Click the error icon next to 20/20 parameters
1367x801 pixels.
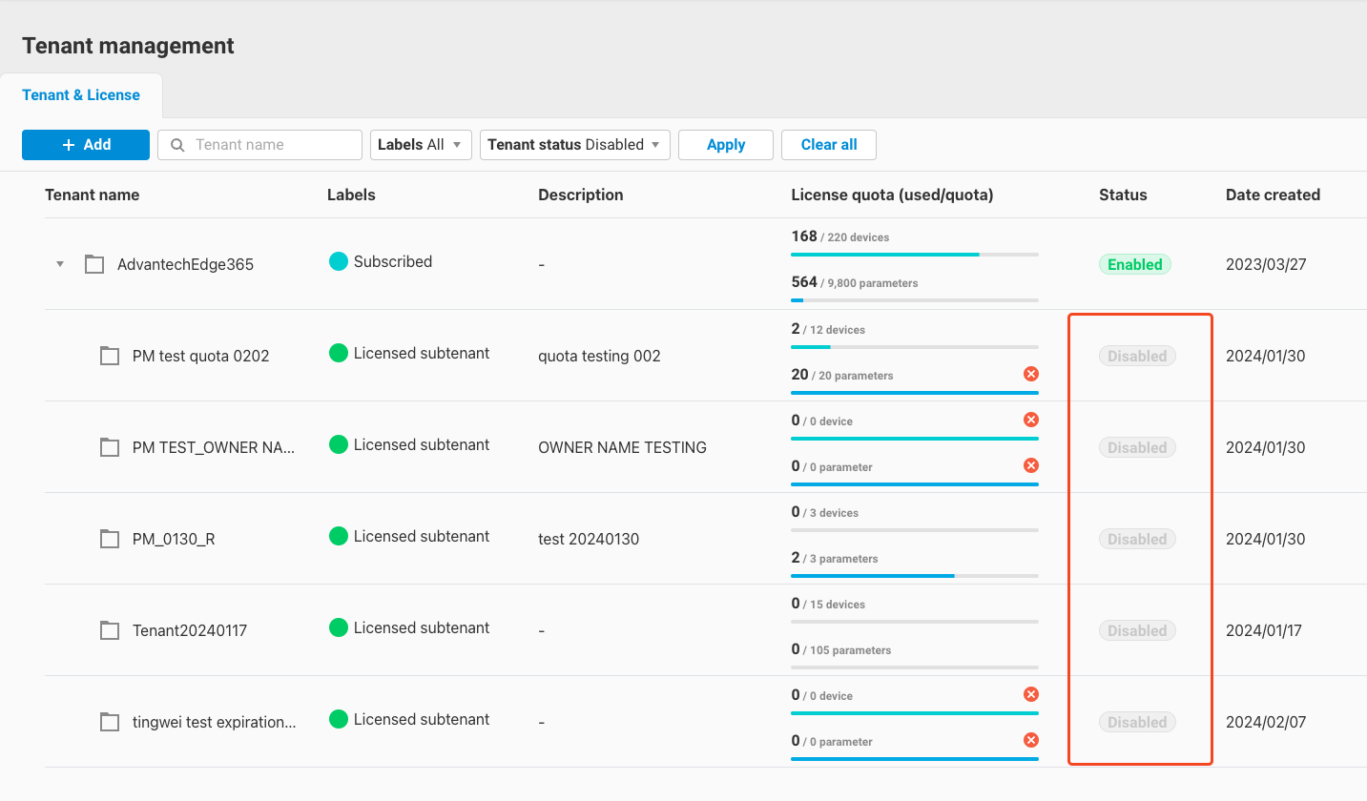(1030, 374)
